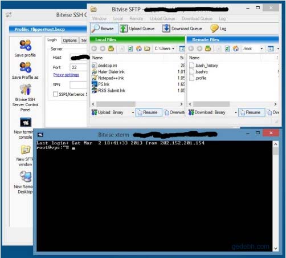Expand Remote view mode dropdown arrow
The height and width of the screenshot is (258, 286).
[x=278, y=49]
